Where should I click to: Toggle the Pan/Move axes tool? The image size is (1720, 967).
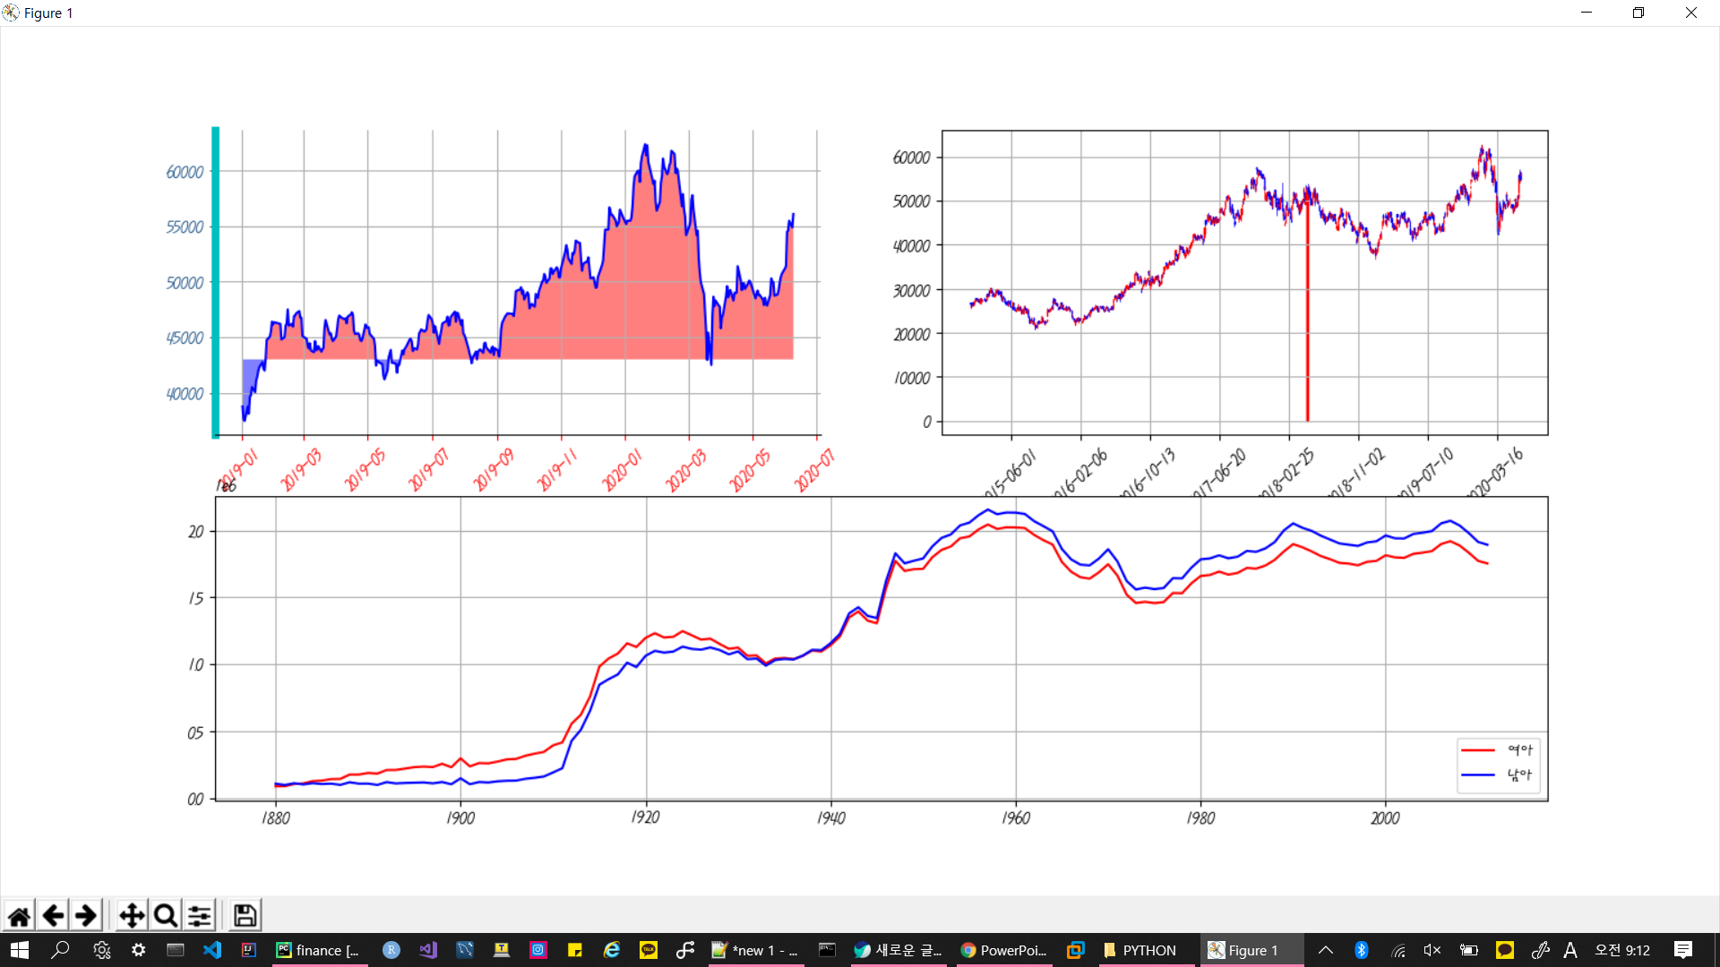(132, 915)
